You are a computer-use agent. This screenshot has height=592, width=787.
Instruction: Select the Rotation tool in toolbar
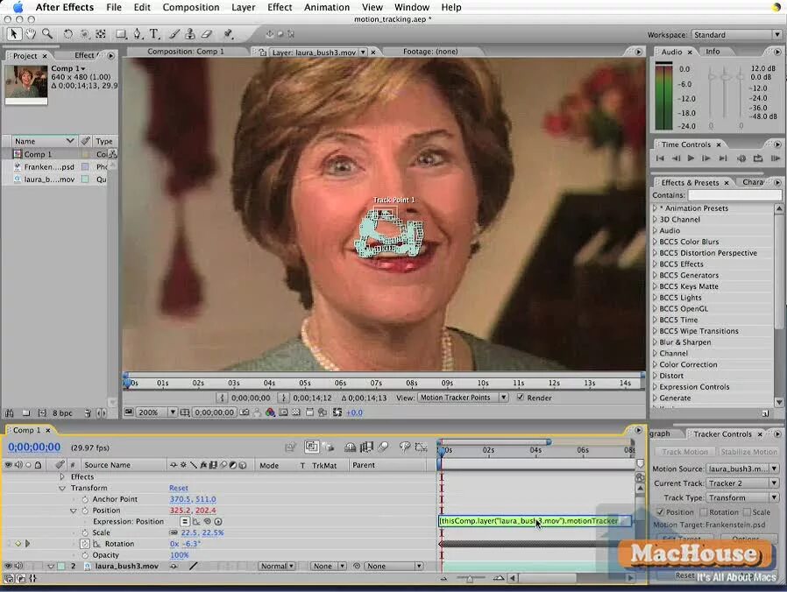click(67, 34)
